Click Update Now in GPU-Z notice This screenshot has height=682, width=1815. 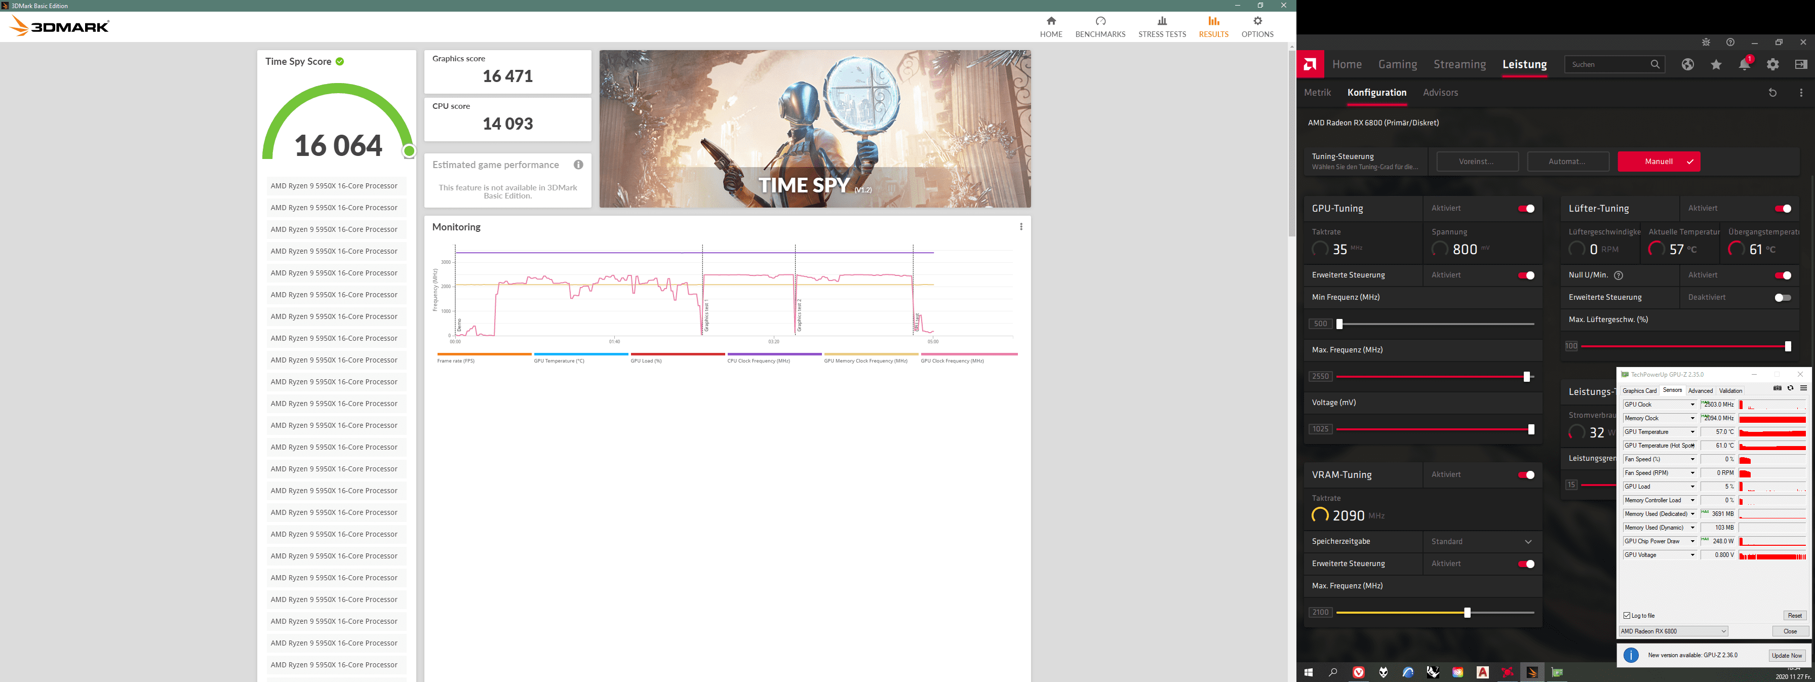(x=1787, y=655)
